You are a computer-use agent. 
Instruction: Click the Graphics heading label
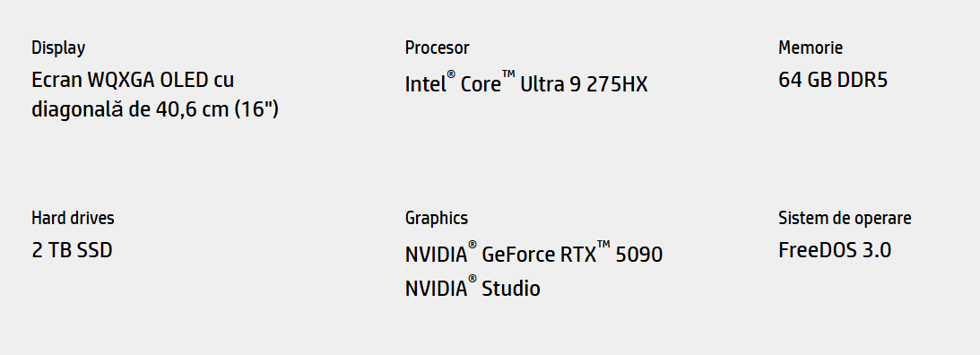(x=437, y=218)
